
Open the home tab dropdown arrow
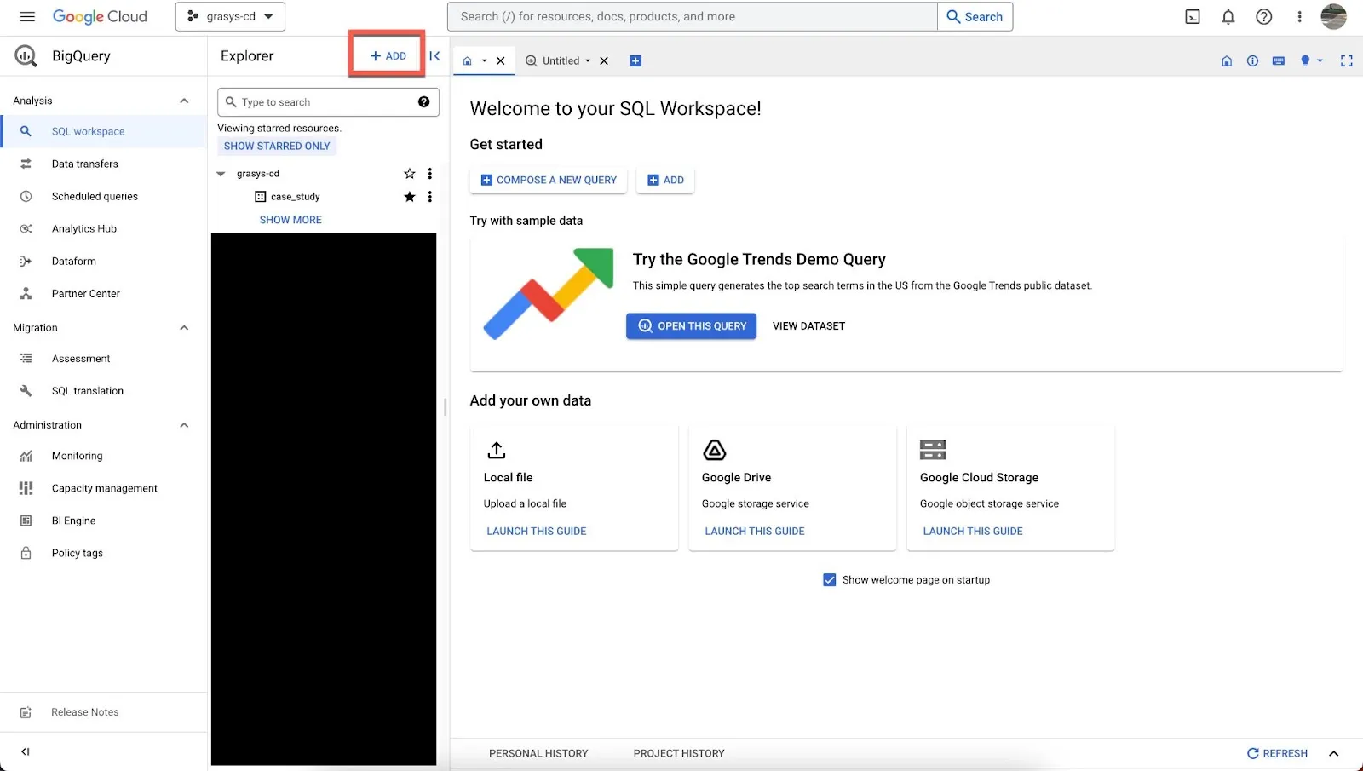[485, 61]
